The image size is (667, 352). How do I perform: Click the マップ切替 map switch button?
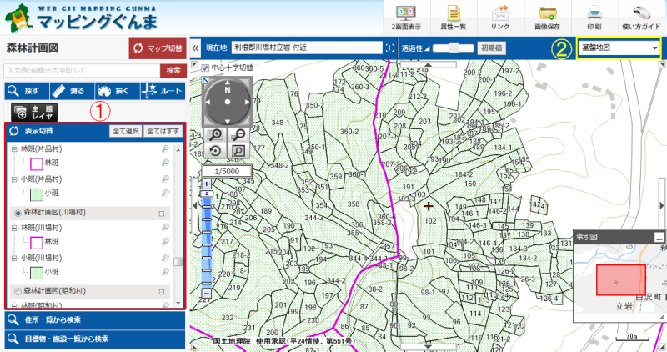[x=158, y=48]
